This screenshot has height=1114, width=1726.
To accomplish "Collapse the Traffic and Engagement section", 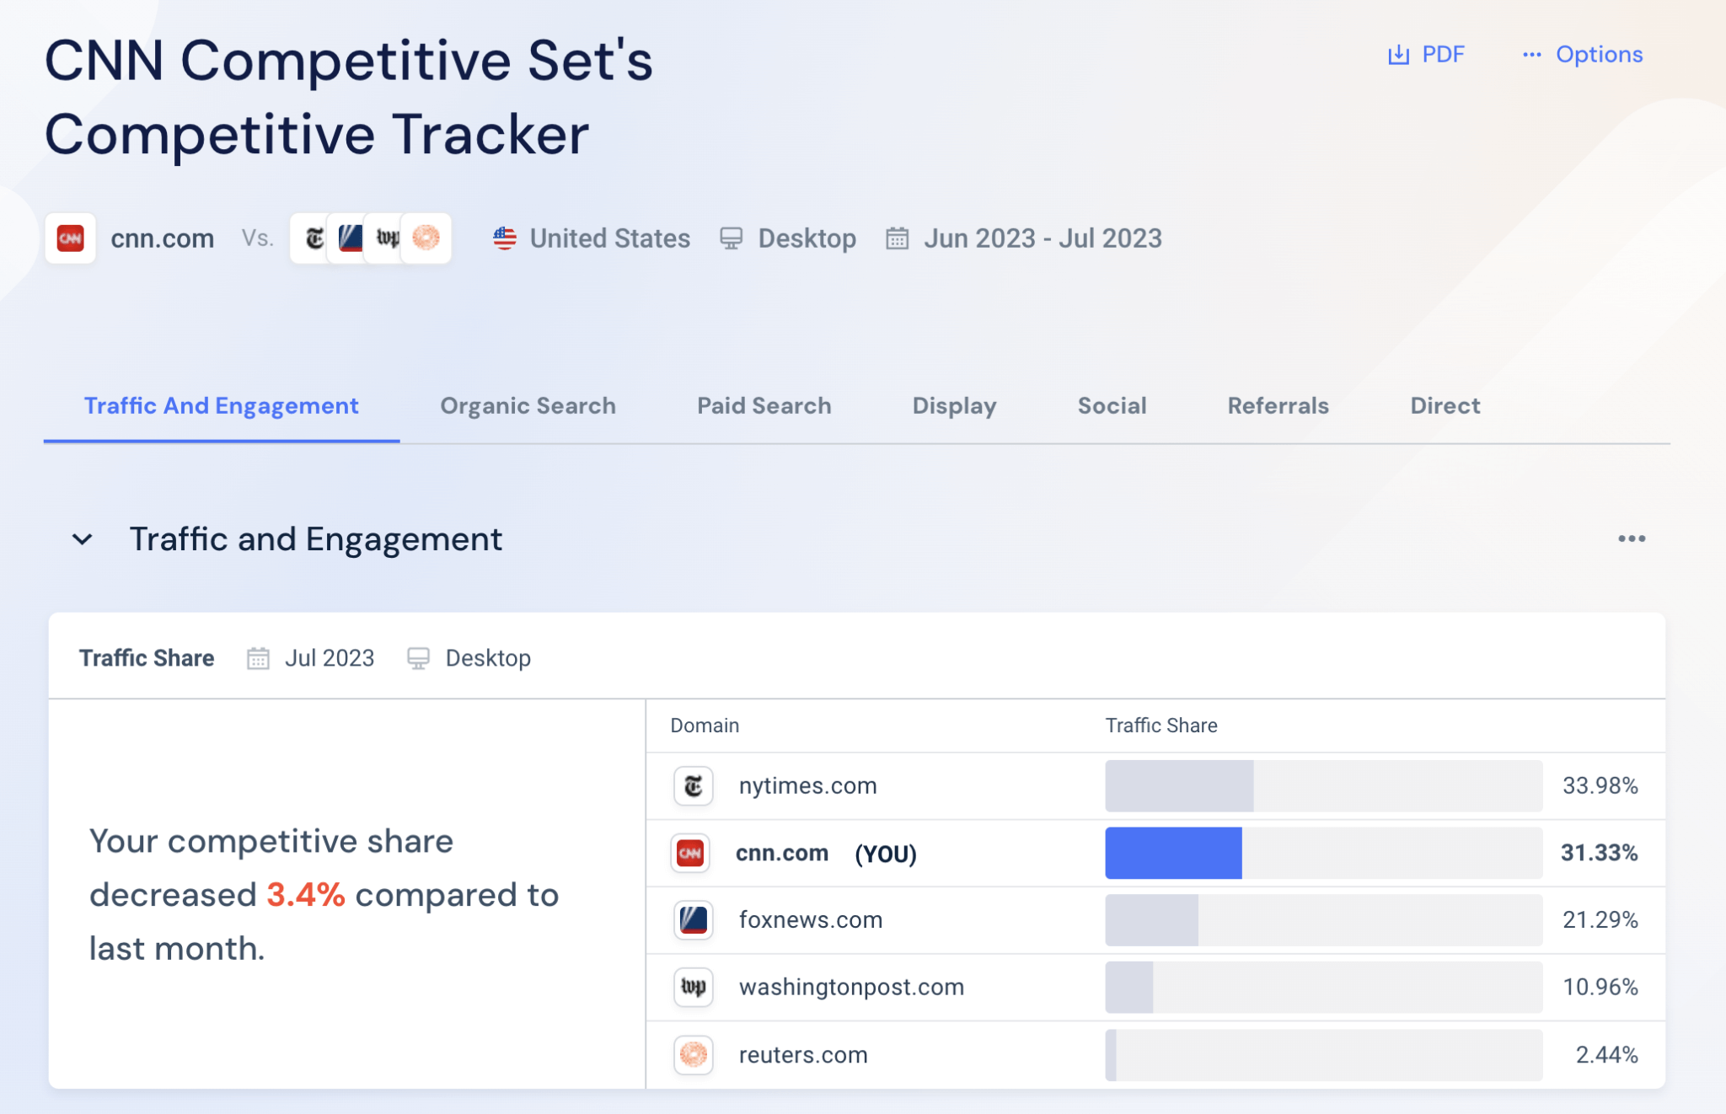I will [83, 539].
